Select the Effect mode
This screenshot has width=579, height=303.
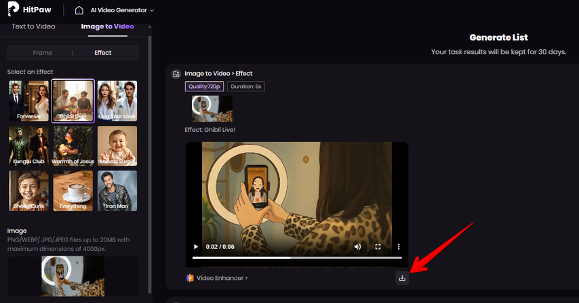pyautogui.click(x=102, y=53)
